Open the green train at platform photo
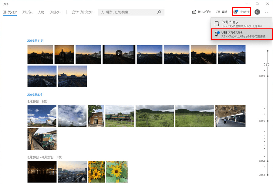The image size is (273, 184). 42,139
